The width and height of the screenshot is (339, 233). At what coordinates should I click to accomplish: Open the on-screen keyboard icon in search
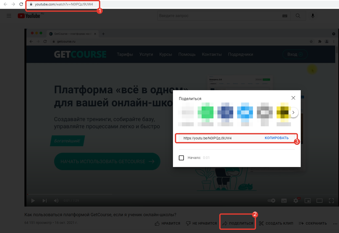tap(285, 16)
